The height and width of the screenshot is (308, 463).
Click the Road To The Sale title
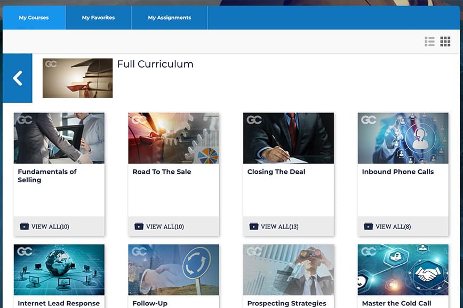coord(162,172)
